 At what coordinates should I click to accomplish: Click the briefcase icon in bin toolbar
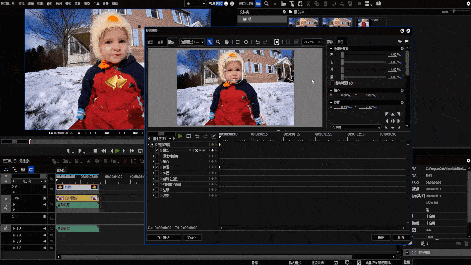(x=378, y=4)
